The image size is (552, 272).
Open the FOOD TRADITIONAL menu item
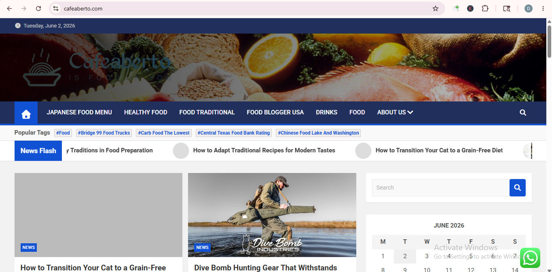(207, 112)
